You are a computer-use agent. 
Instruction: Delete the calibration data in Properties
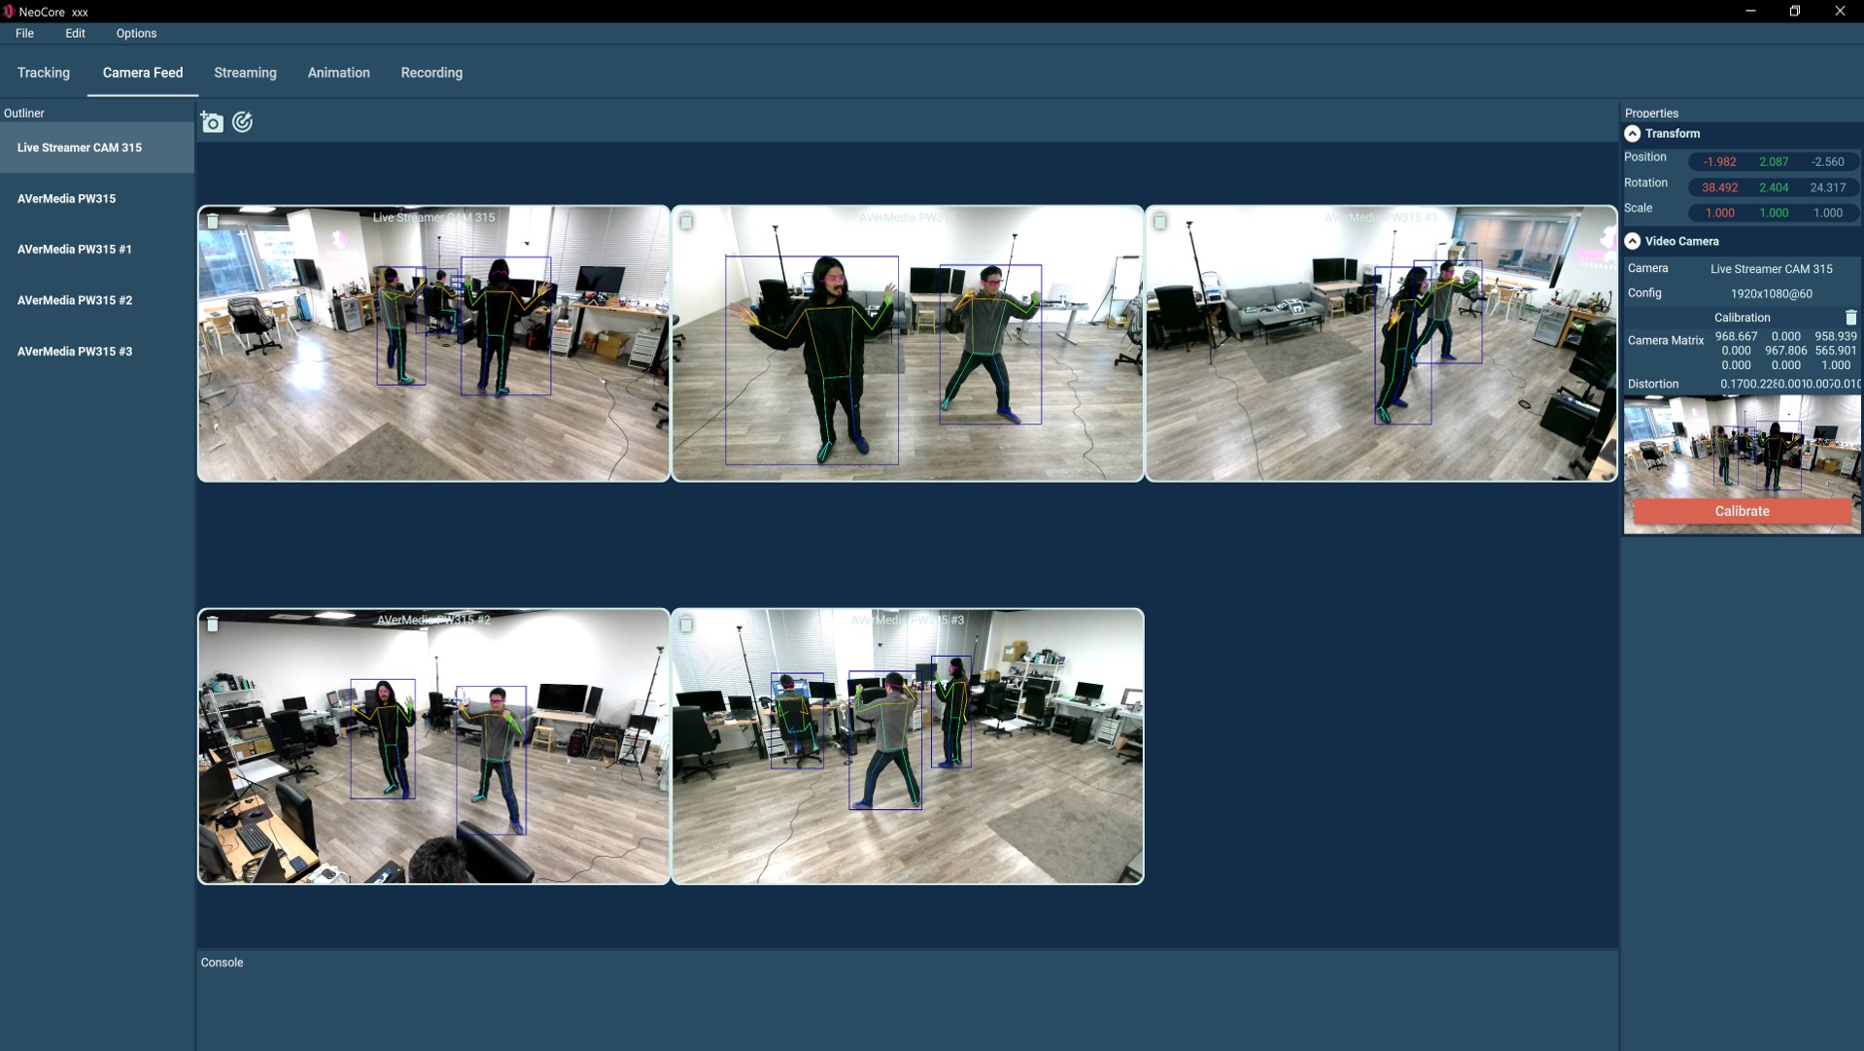(x=1850, y=318)
